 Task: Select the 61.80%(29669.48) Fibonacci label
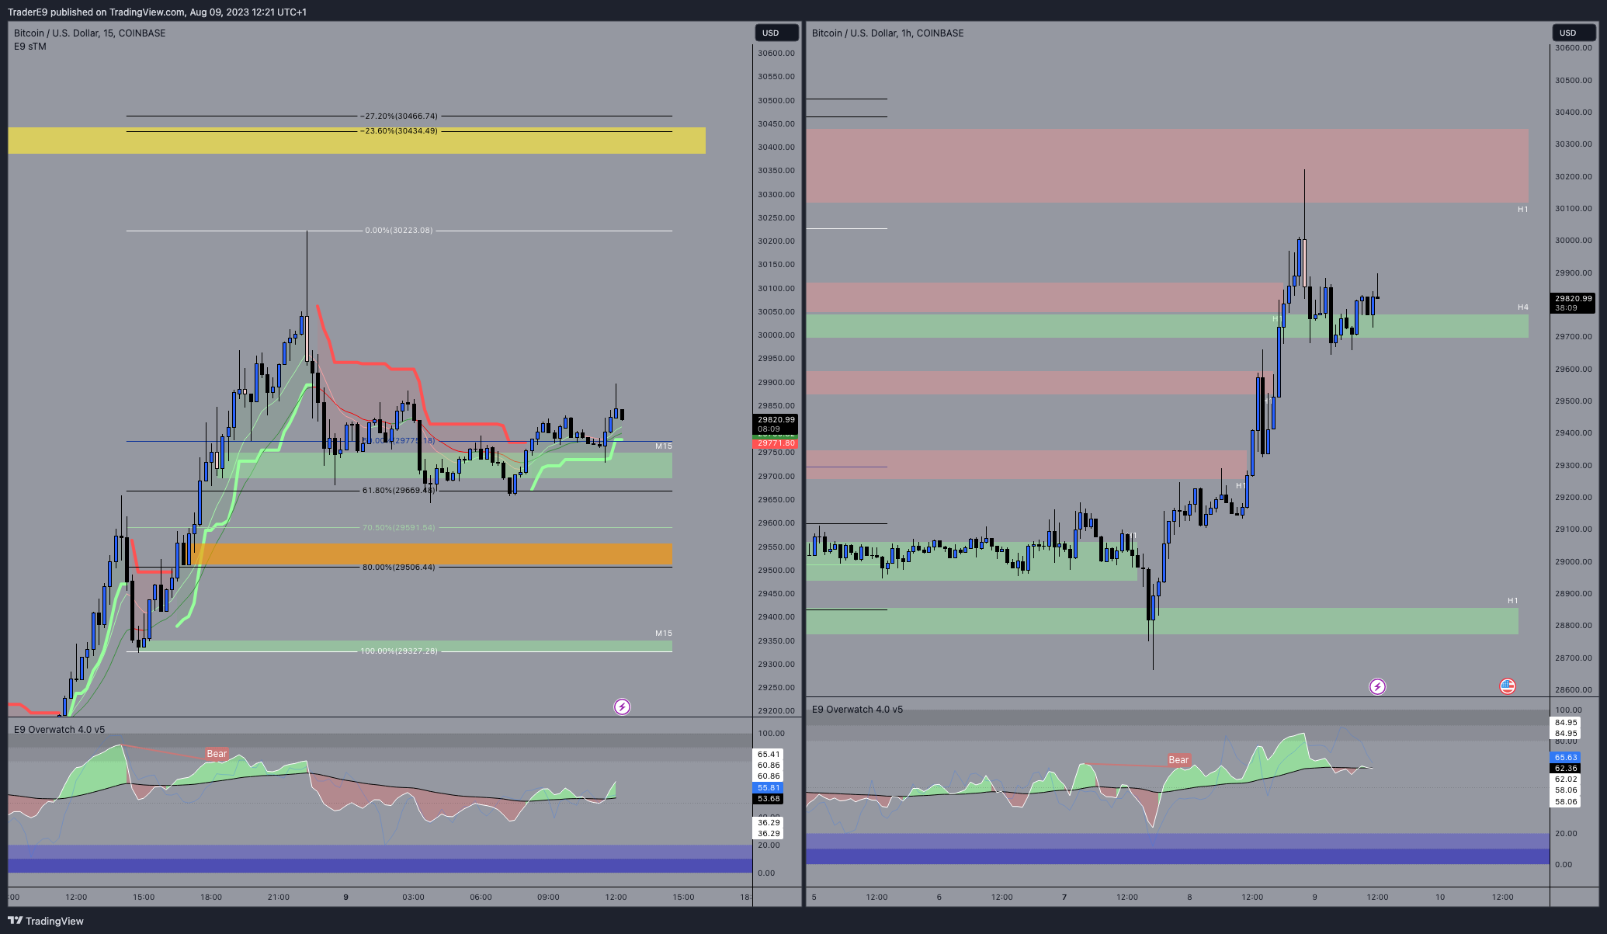[x=399, y=491]
